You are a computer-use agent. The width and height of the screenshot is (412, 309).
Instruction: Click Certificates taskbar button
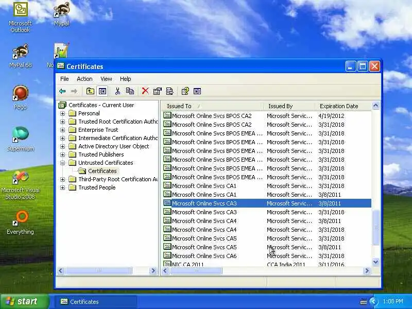pyautogui.click(x=96, y=302)
